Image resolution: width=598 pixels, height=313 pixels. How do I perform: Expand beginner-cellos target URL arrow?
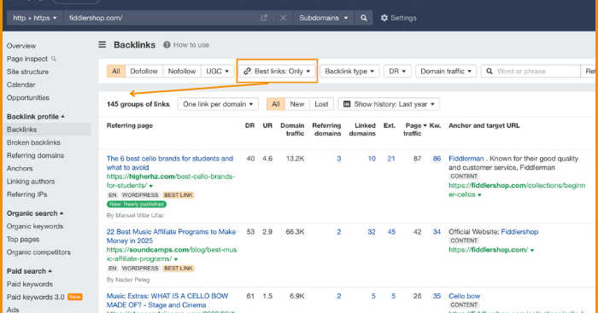[x=479, y=195]
